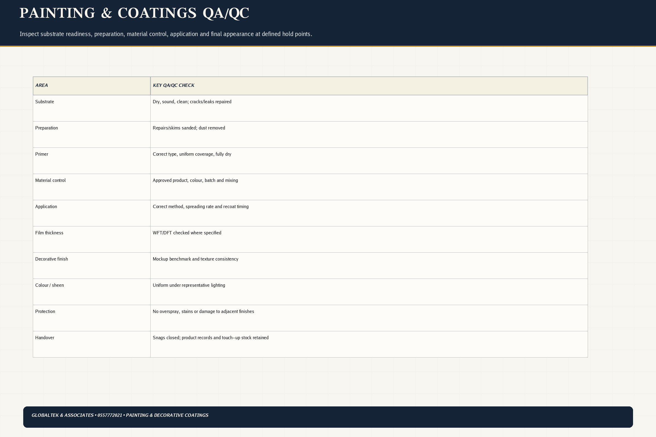Image resolution: width=656 pixels, height=437 pixels.
Task: Click 'Snags closed; product records' cell
Action: pos(369,344)
